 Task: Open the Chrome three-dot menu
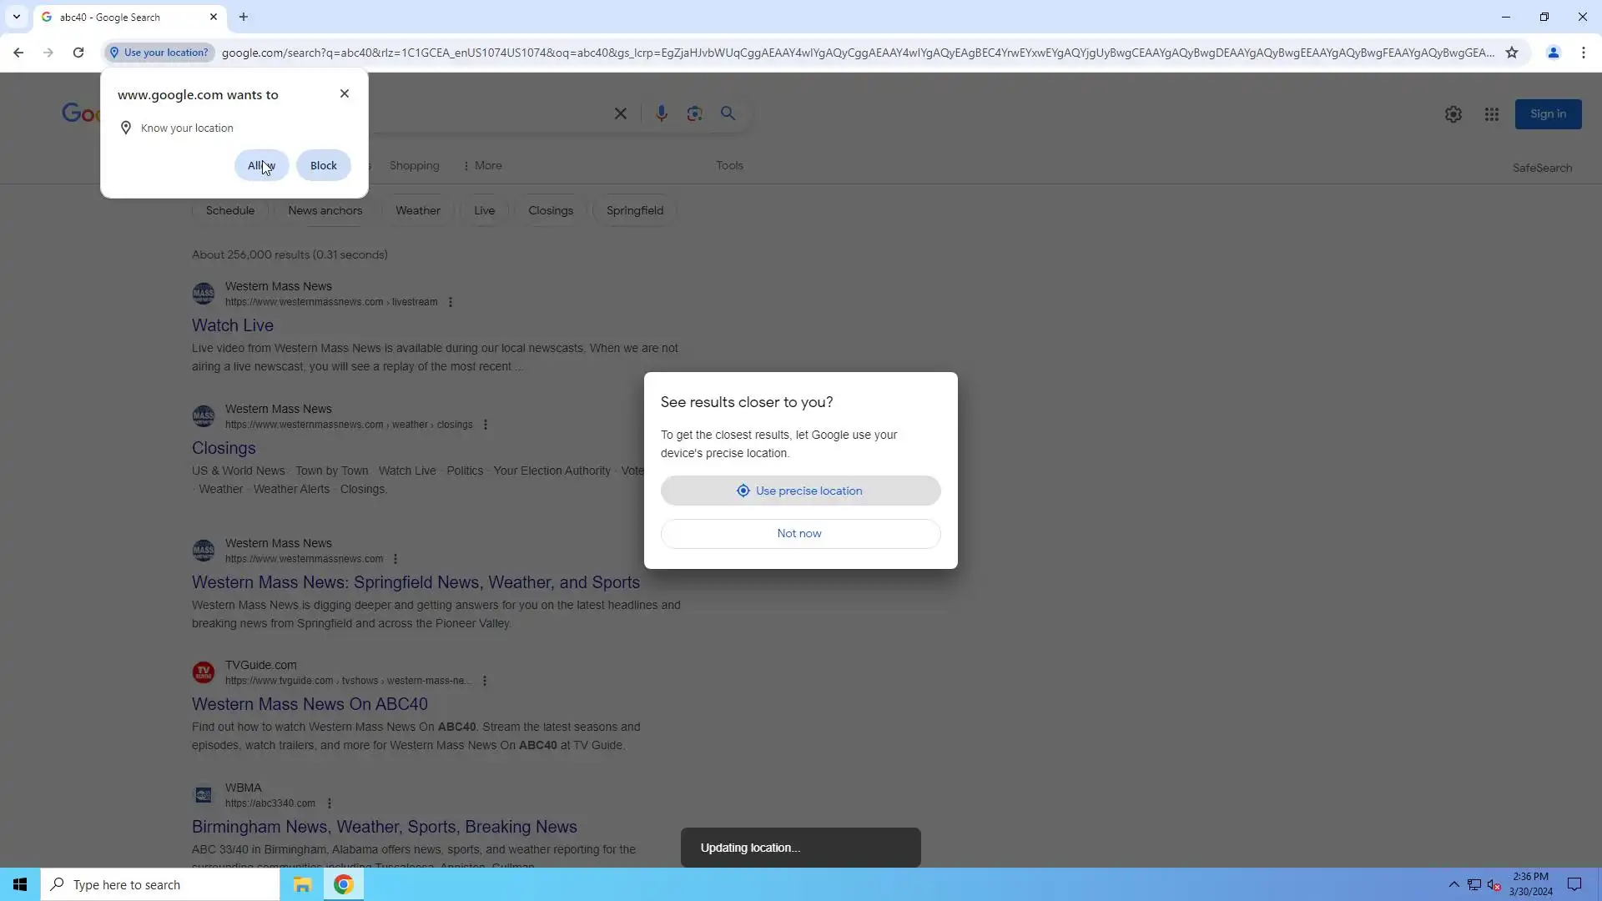point(1583,53)
